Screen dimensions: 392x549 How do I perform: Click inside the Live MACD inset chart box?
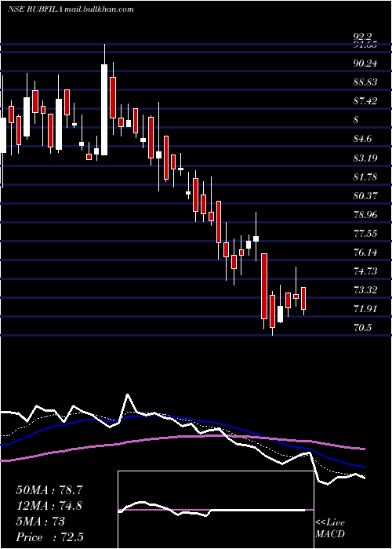pyautogui.click(x=216, y=510)
